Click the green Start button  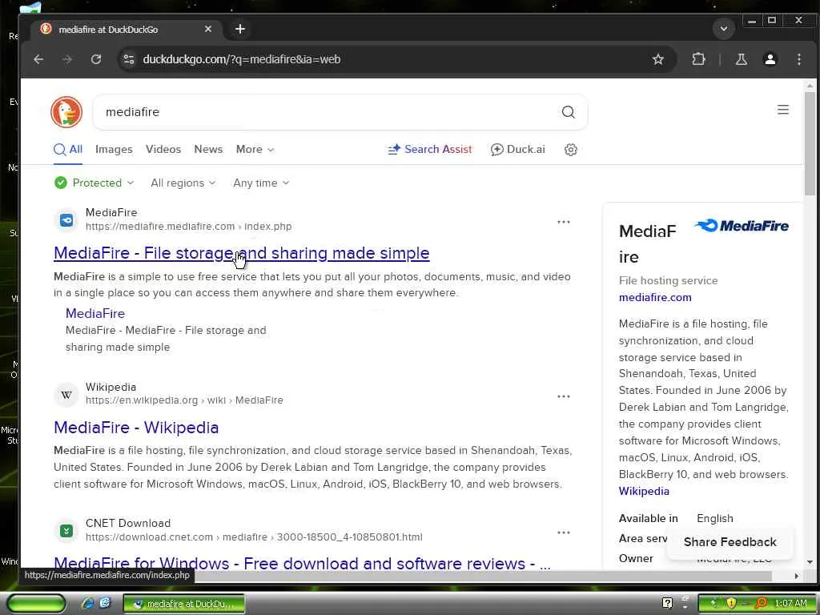point(36,604)
